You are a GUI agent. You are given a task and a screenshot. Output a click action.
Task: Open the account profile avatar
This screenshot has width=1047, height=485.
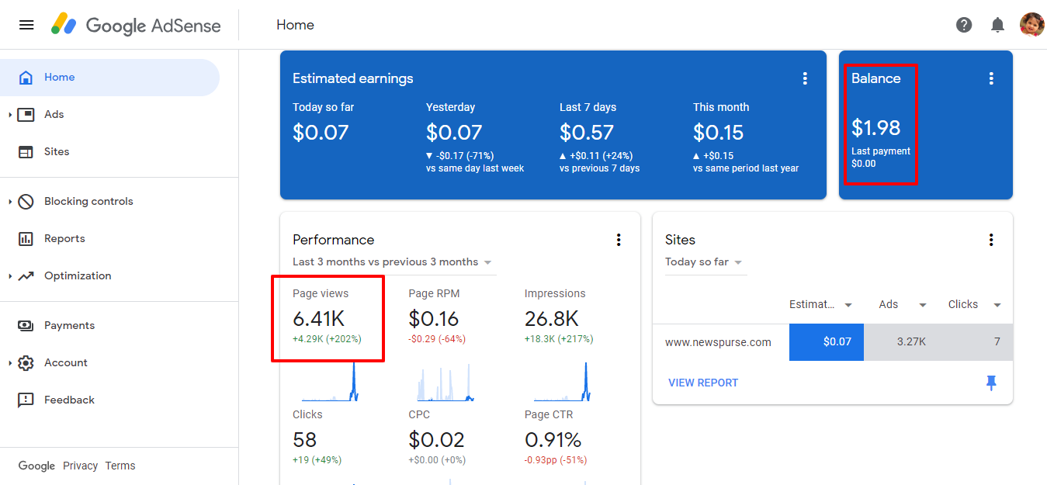pyautogui.click(x=1032, y=25)
